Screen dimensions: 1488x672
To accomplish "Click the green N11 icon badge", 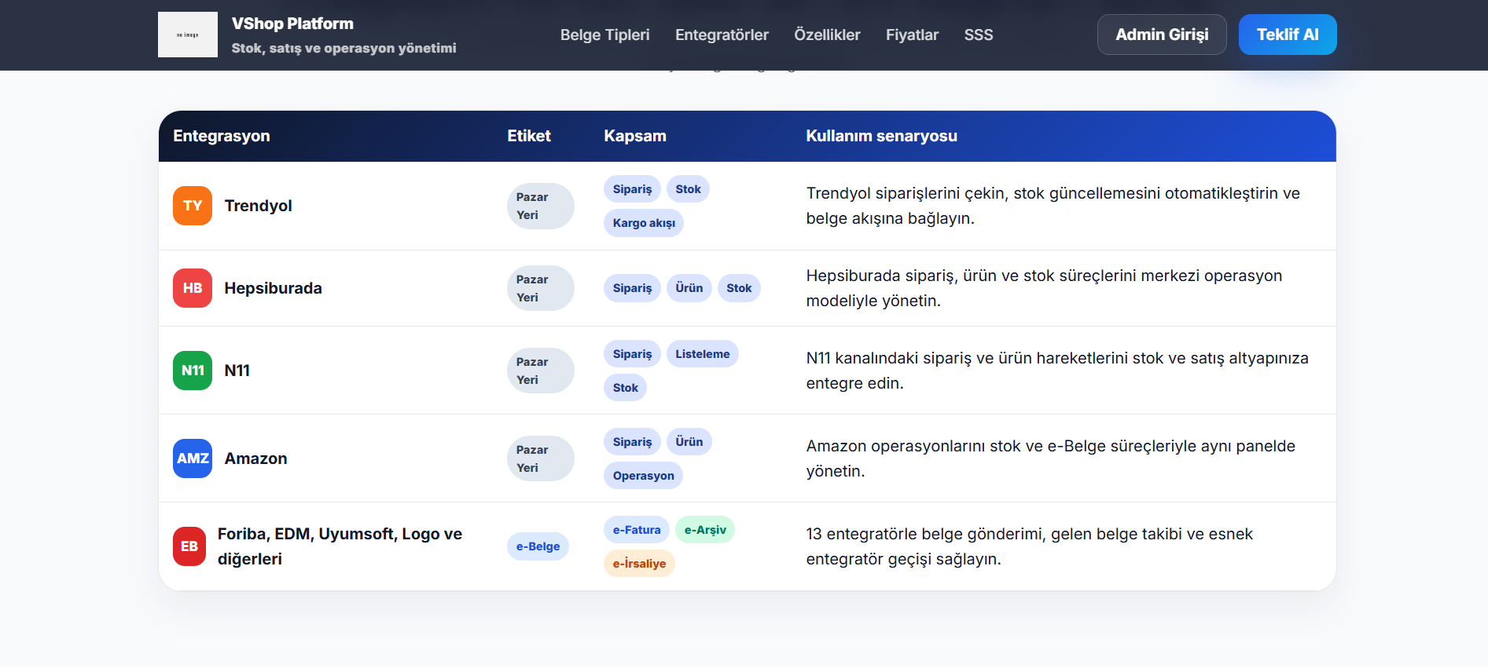I will [x=193, y=371].
